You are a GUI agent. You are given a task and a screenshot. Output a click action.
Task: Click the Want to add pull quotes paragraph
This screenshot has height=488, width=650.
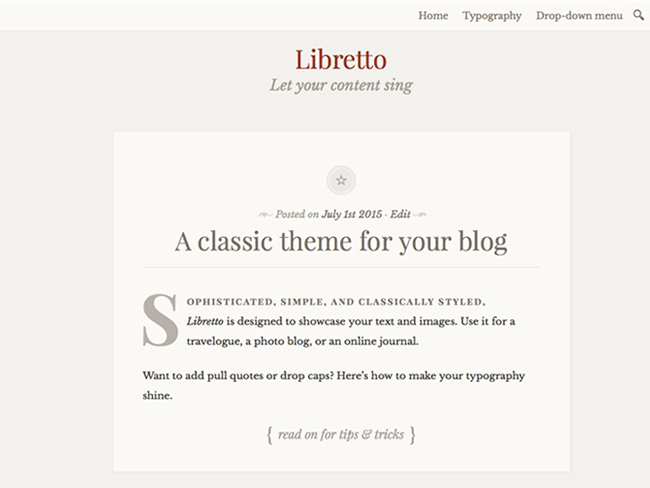click(x=334, y=385)
